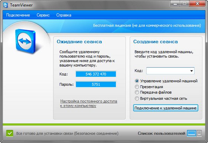Click Все готово для установки связи status
This screenshot has width=208, height=143.
[x=67, y=133]
